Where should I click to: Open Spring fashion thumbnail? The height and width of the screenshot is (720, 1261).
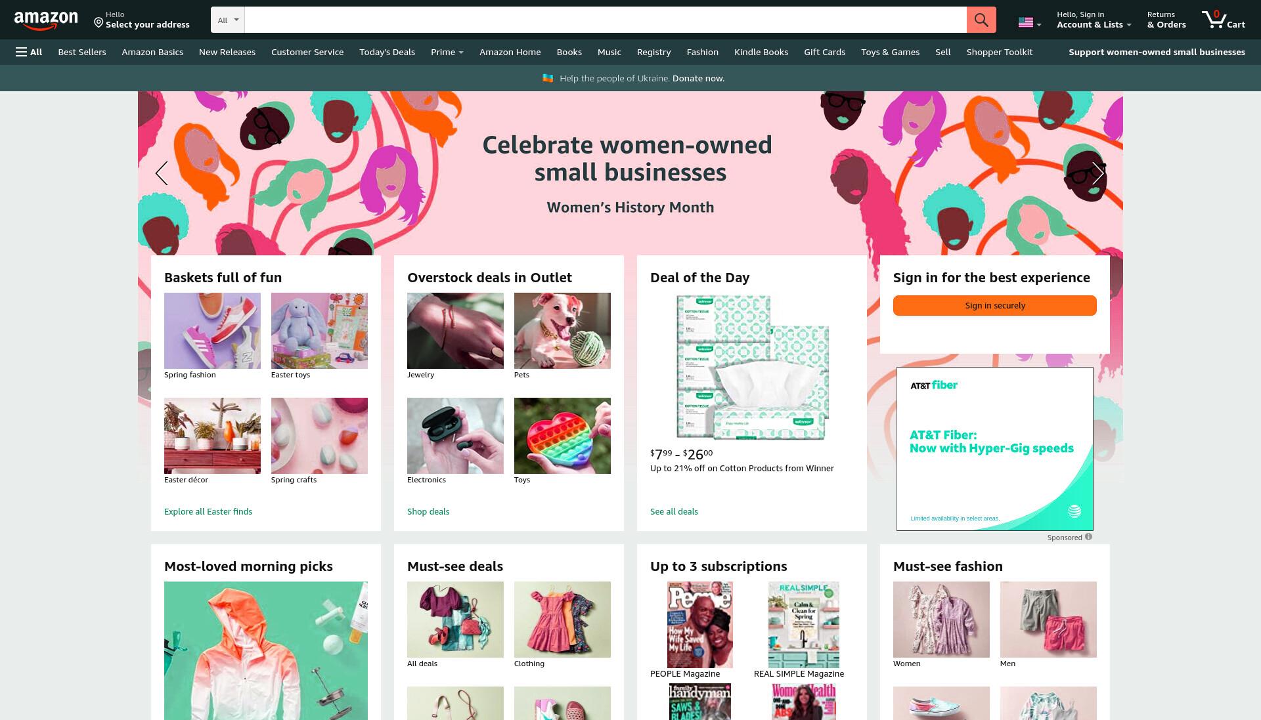coord(212,331)
